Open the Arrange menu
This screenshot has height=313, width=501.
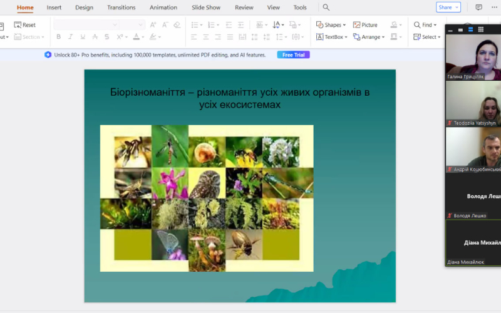(369, 37)
